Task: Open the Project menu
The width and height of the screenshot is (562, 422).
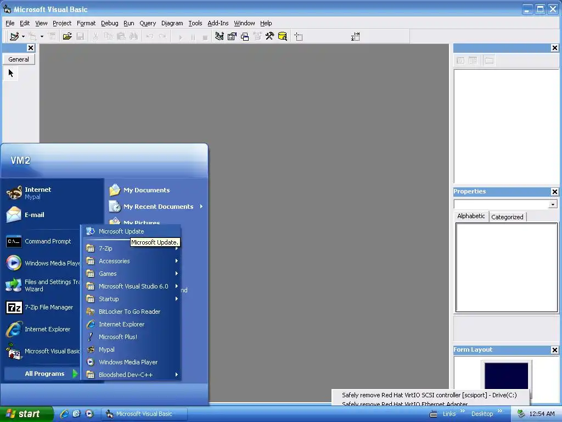Action: coord(62,23)
